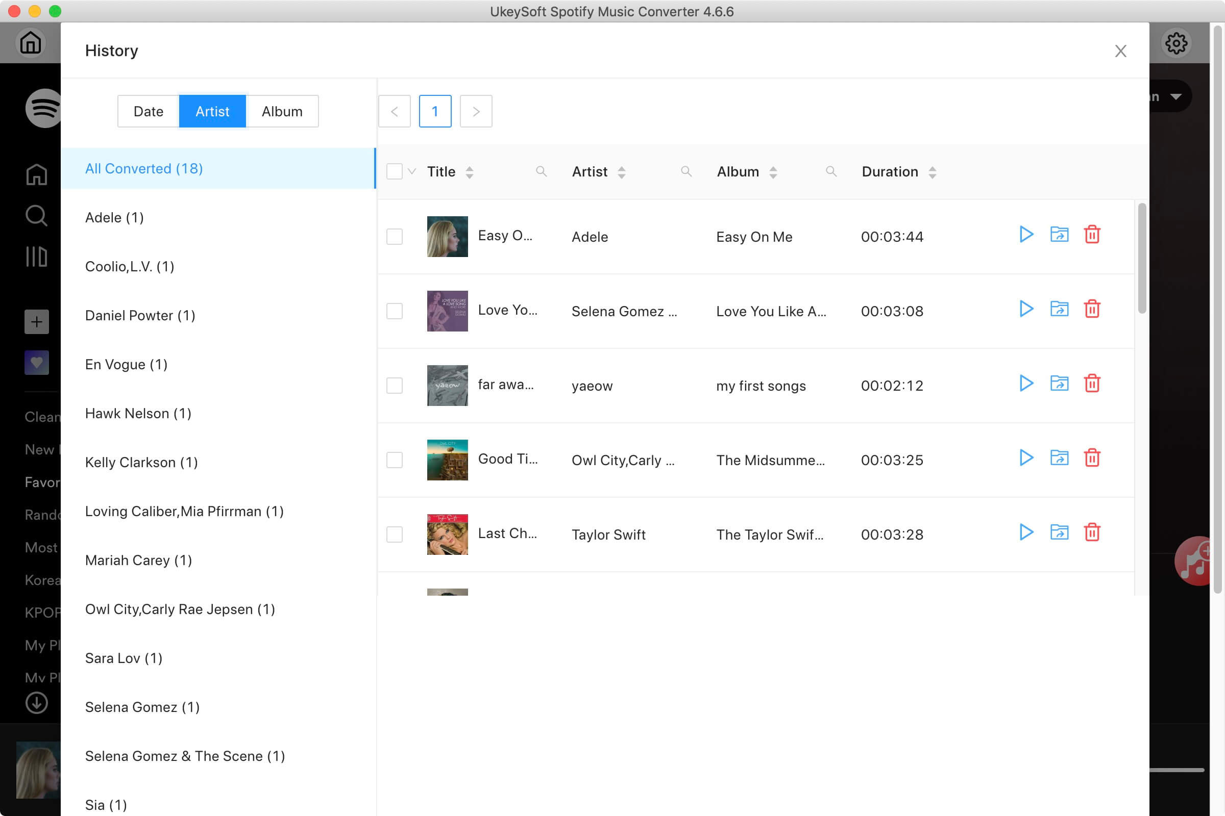
Task: Check the Easy On Me row checkbox
Action: tap(394, 237)
